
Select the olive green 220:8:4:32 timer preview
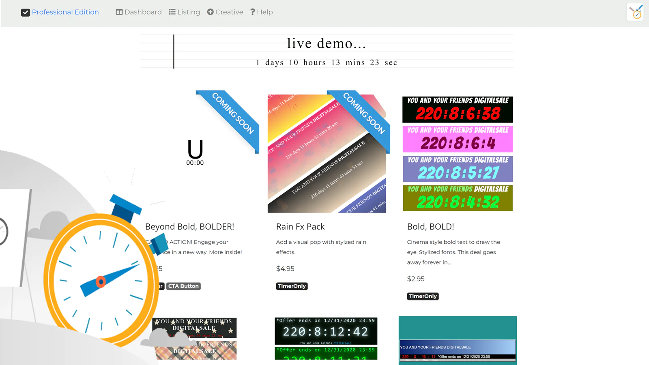coord(458,198)
